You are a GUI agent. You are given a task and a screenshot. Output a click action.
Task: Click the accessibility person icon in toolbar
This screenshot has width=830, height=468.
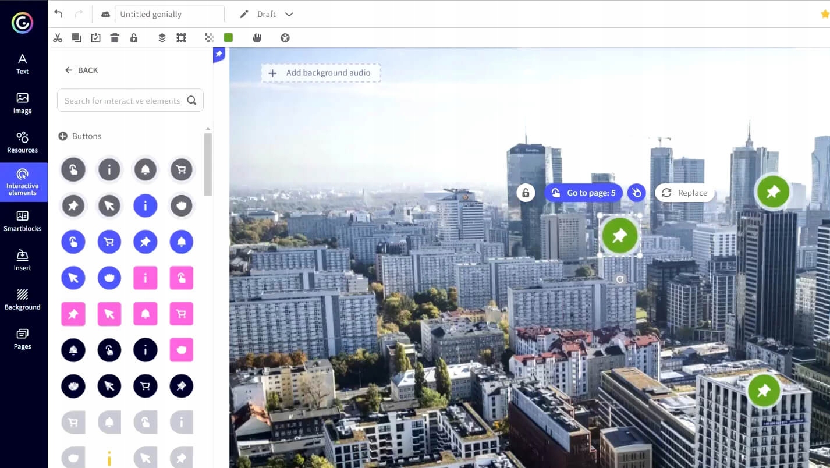click(x=285, y=38)
